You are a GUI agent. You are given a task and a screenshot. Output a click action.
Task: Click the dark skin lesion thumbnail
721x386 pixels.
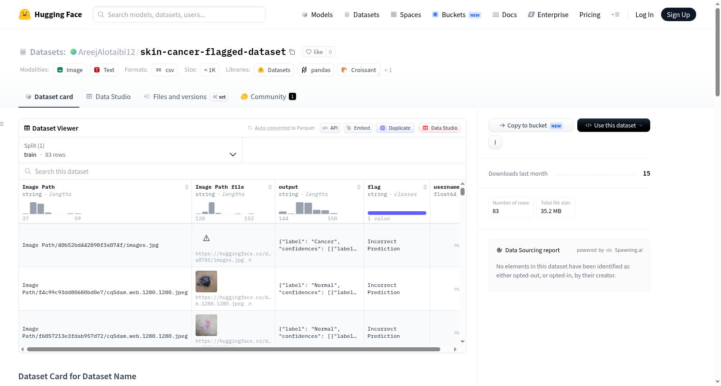click(x=206, y=282)
